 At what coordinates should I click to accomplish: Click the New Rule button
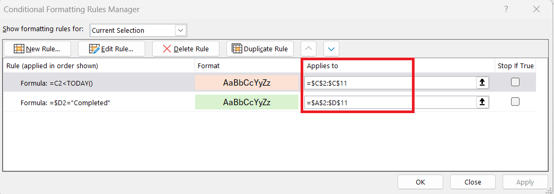[37, 49]
